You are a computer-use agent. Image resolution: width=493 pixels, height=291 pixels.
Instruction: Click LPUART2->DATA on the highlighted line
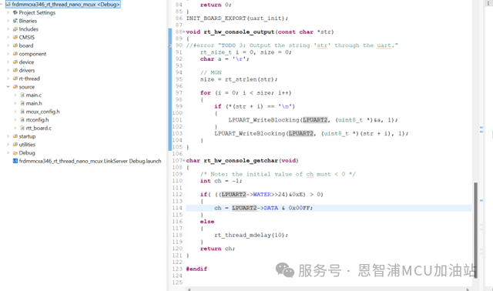point(255,208)
